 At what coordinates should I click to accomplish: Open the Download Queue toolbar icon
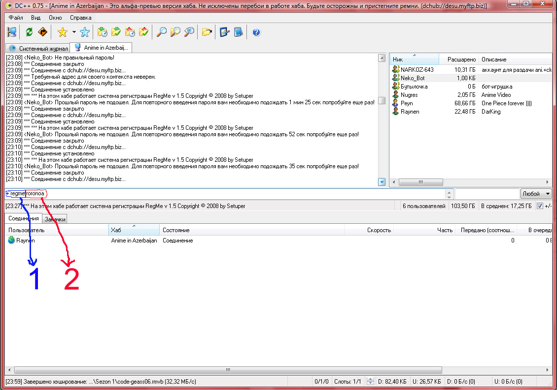point(103,32)
